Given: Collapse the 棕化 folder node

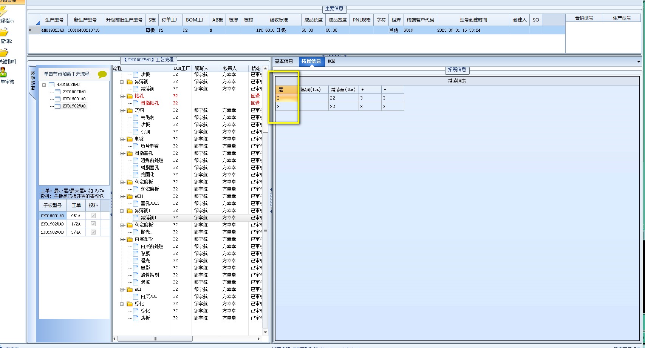Looking at the screenshot, I should coord(122,304).
